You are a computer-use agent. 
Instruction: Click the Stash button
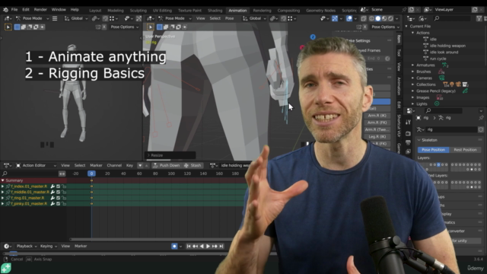pyautogui.click(x=193, y=166)
